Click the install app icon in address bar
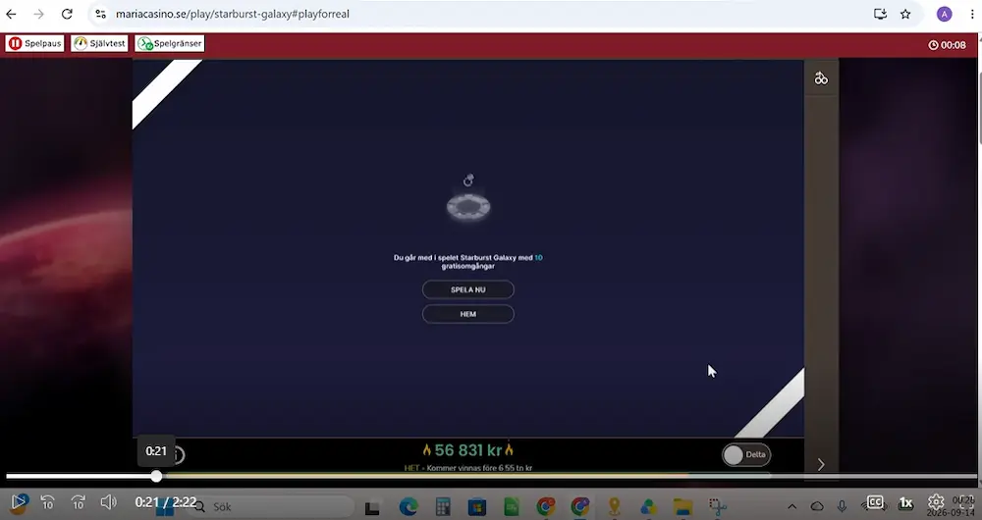982x520 pixels. (x=880, y=14)
